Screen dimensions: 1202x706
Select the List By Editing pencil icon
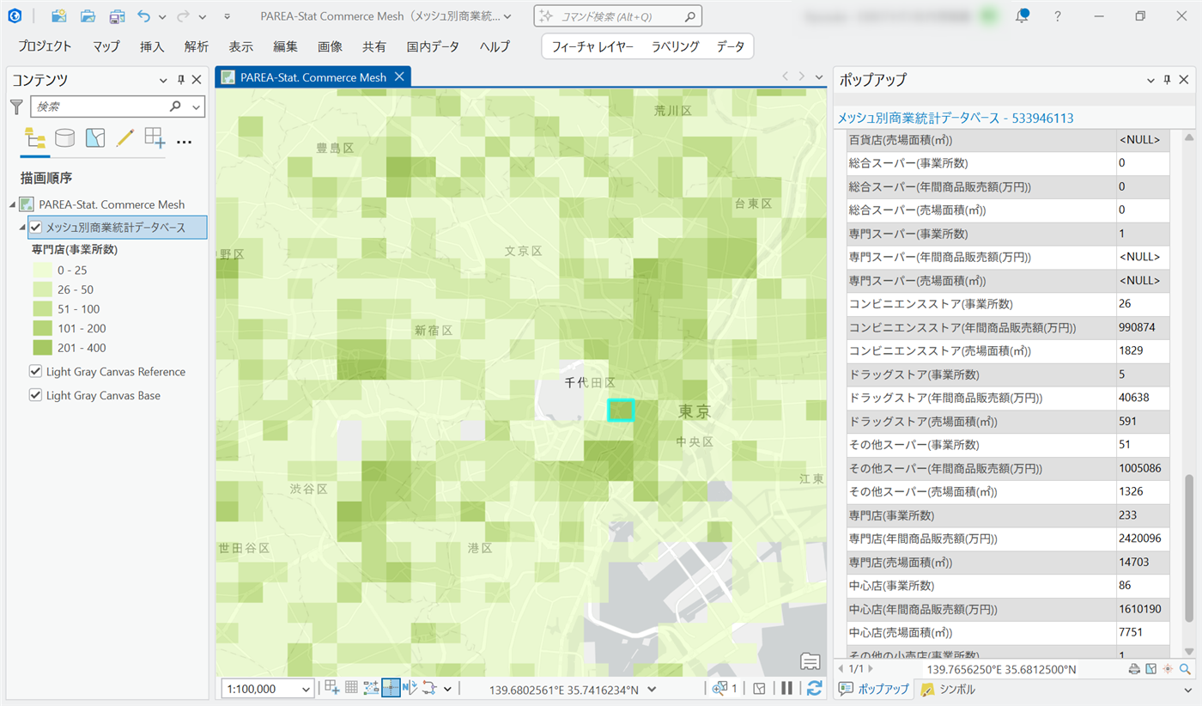click(124, 138)
